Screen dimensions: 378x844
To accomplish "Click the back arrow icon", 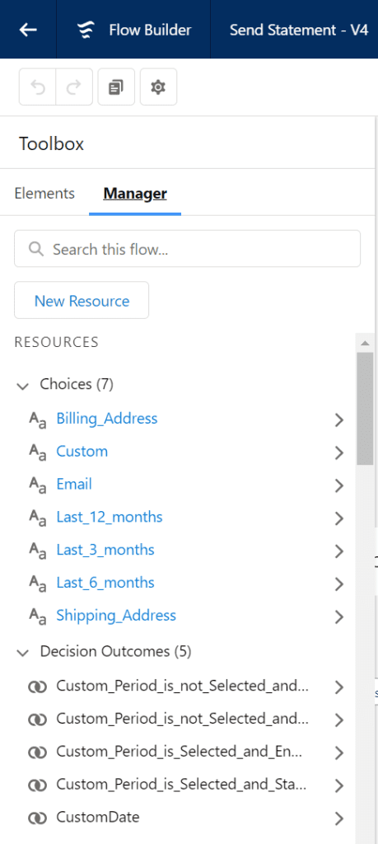I will (x=28, y=30).
